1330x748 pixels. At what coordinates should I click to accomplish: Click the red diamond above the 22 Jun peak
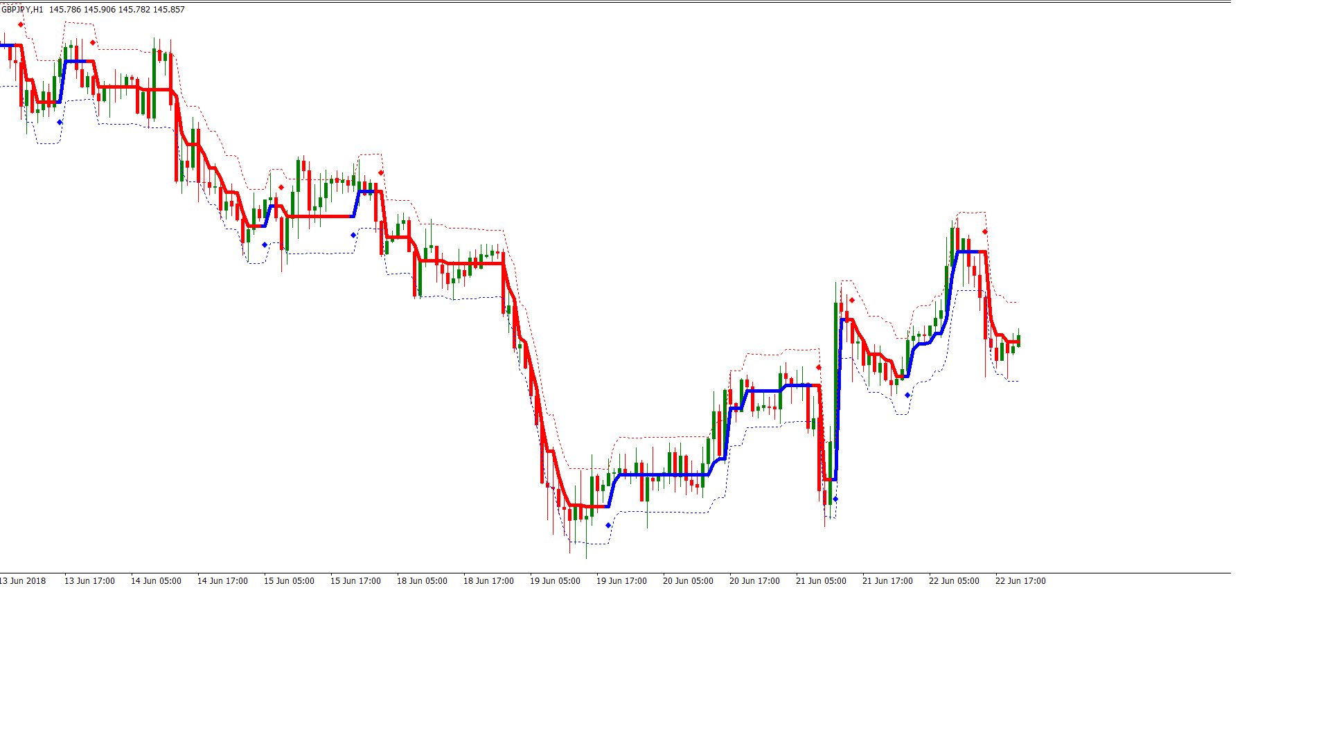(985, 231)
